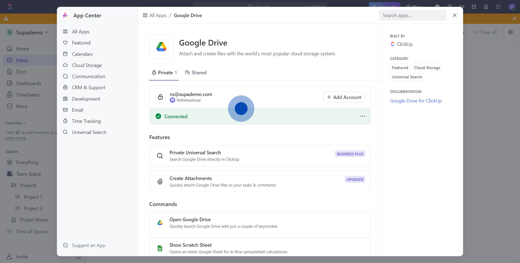Viewport: 520px width, 263px height.
Task: Click the Learn more link under Favorites
Action: pos(15,138)
